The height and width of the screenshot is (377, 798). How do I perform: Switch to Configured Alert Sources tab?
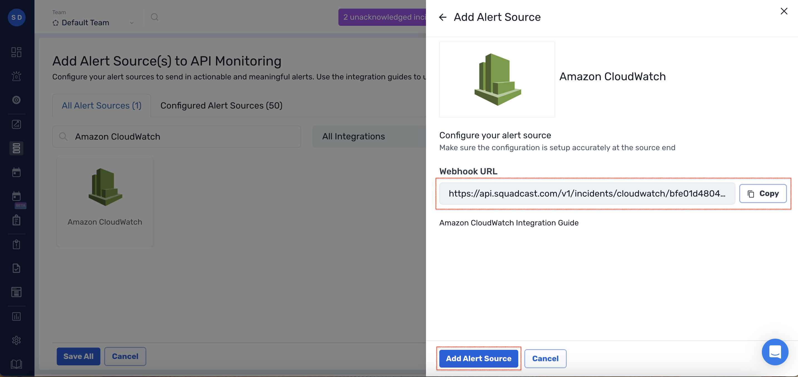221,105
